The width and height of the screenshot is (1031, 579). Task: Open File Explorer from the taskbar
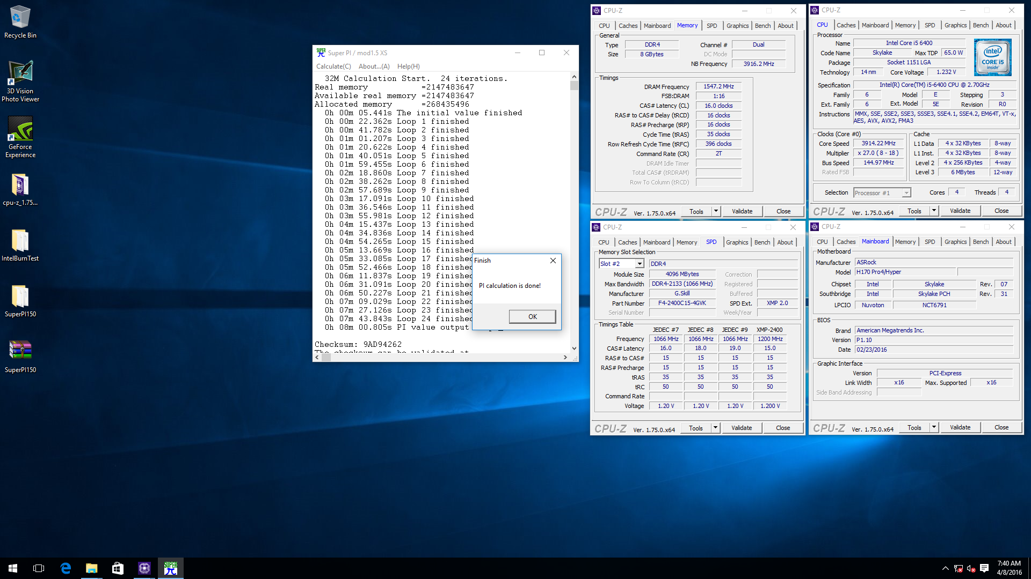92,568
